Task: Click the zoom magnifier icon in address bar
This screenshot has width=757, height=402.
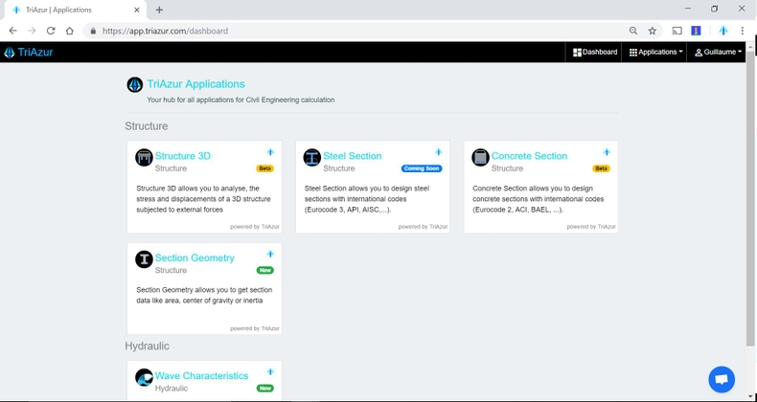Action: coord(633,31)
